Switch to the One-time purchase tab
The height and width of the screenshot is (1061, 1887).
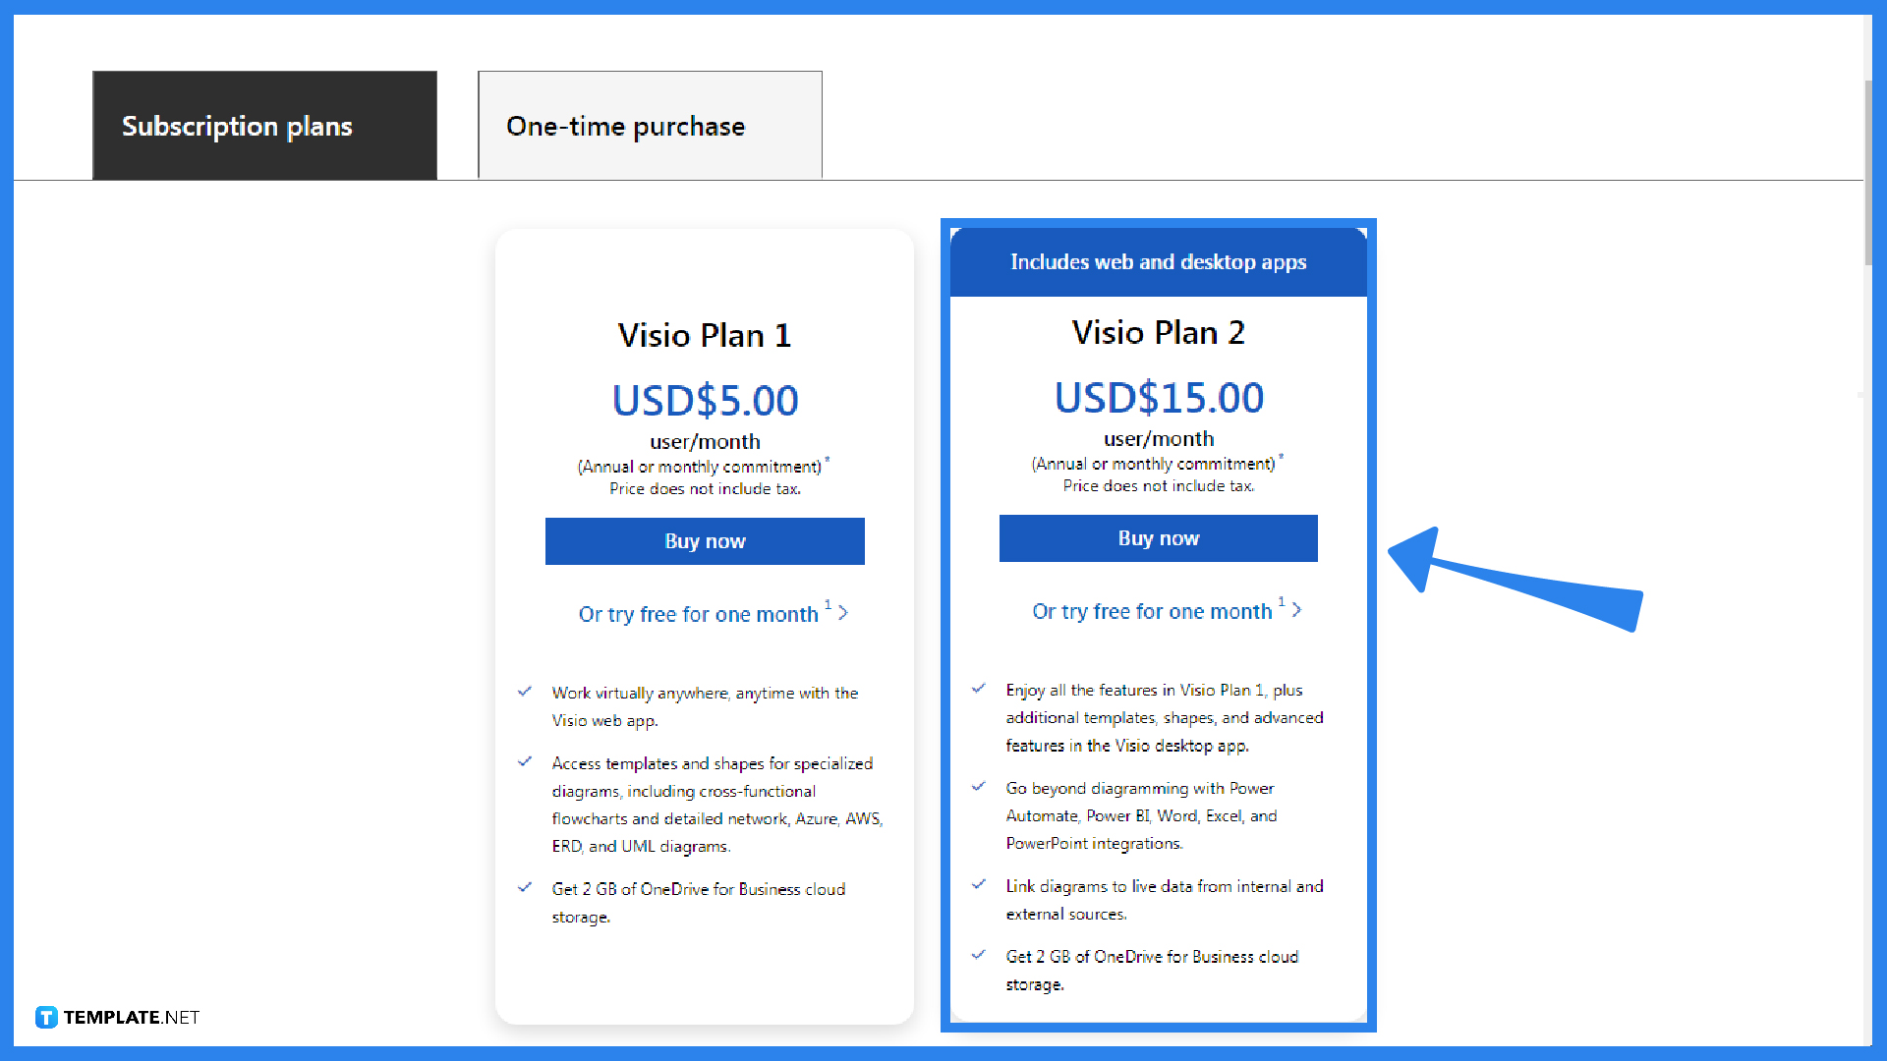[x=649, y=125]
